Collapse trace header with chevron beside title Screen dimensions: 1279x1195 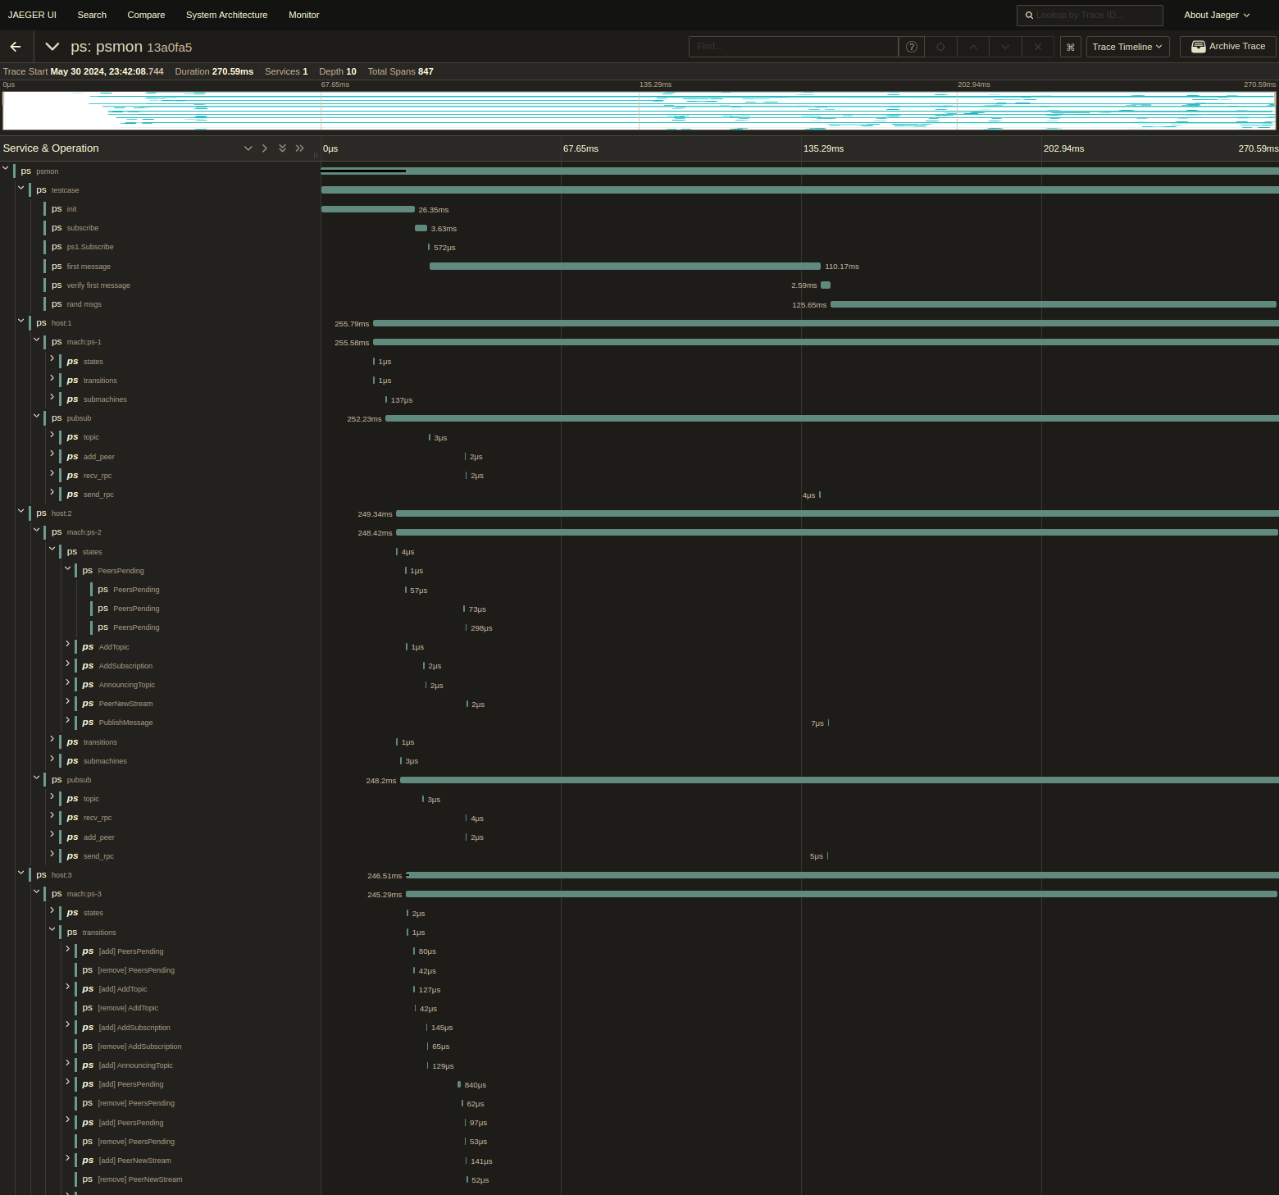[52, 47]
